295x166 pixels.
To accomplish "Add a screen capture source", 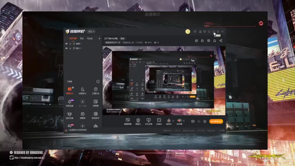I will click(x=128, y=121).
